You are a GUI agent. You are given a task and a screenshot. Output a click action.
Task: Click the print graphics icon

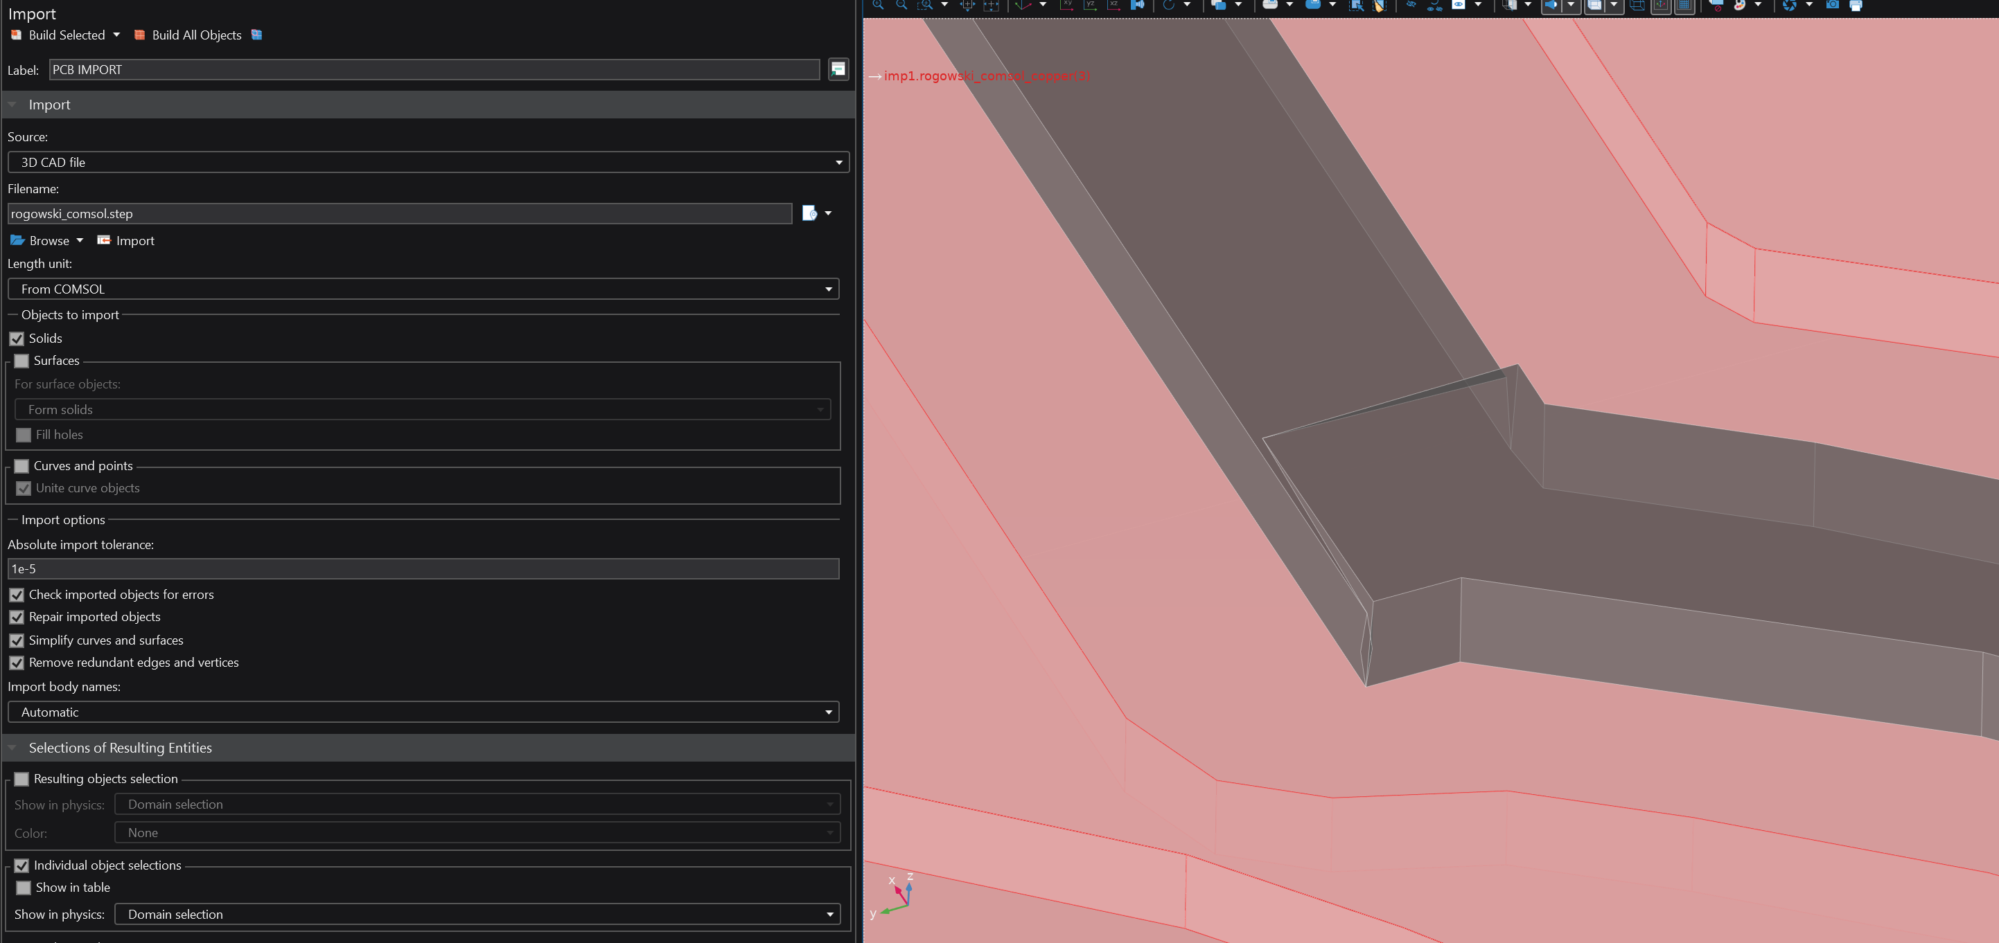(x=1856, y=6)
